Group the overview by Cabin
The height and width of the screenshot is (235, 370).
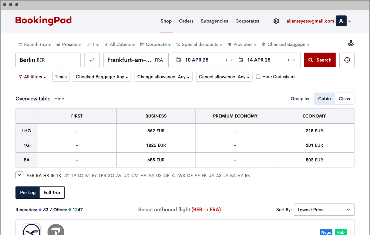pos(324,99)
